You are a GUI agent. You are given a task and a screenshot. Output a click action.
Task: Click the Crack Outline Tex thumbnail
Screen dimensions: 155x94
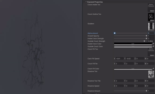(151, 17)
